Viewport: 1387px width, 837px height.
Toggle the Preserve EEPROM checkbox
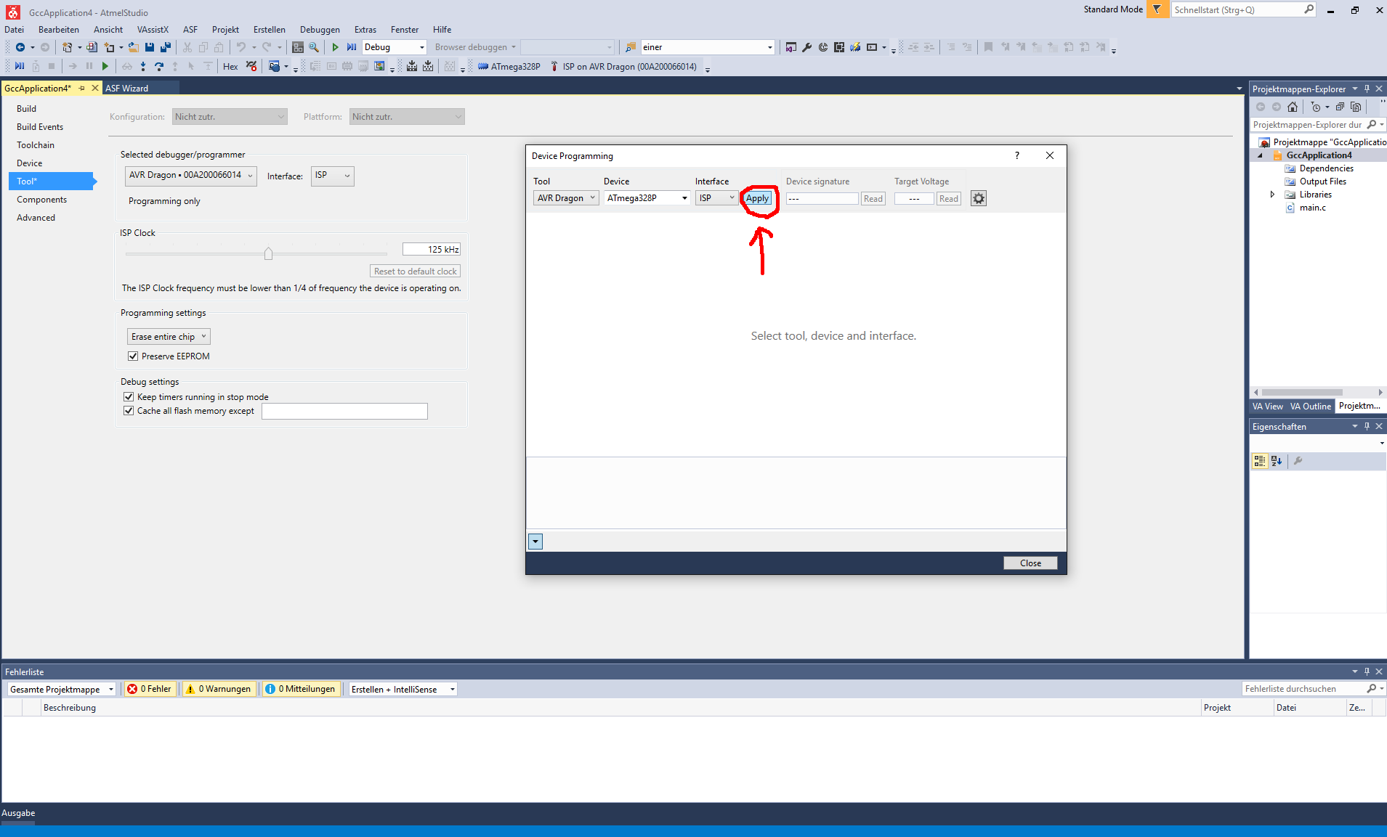pos(133,356)
